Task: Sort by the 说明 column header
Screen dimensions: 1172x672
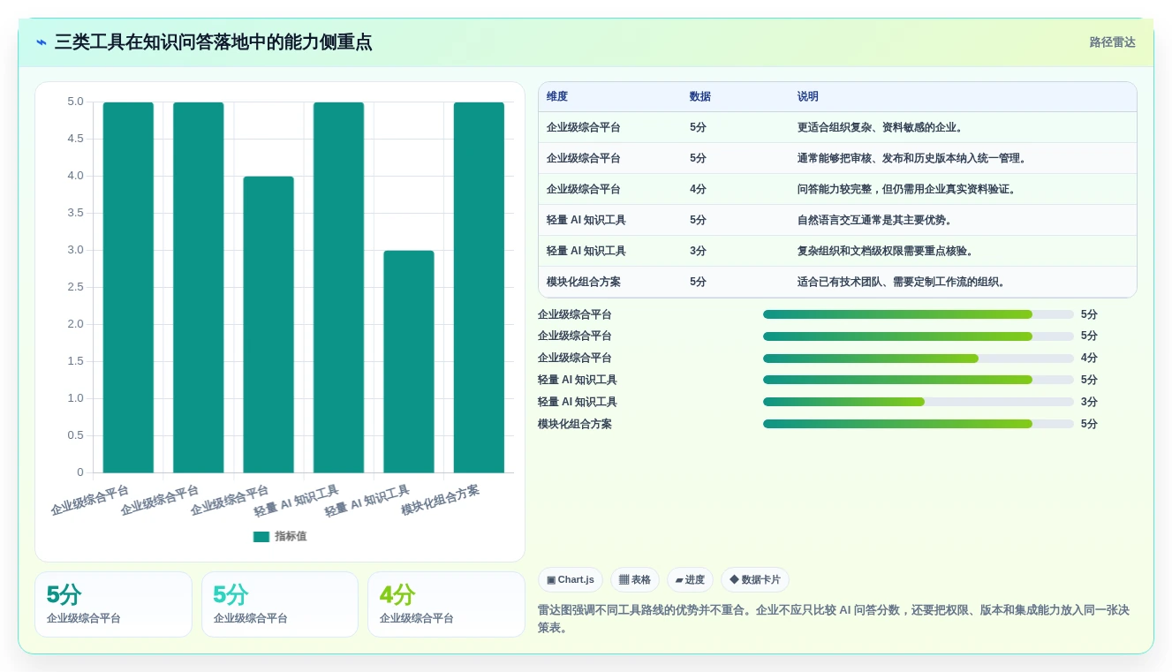Action: [808, 97]
